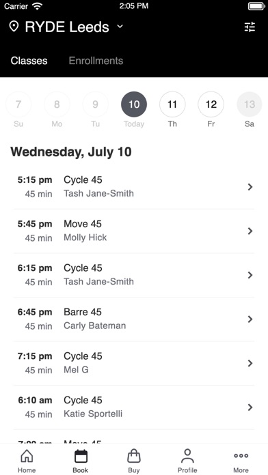Select Thursday 11 date circle
268x475 pixels.
coord(172,104)
